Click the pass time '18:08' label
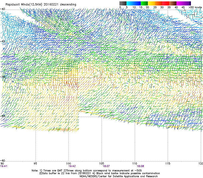This screenshot has height=178, width=203. [x=140, y=166]
